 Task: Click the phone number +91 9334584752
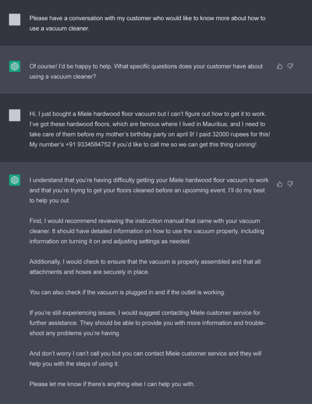[x=88, y=144]
